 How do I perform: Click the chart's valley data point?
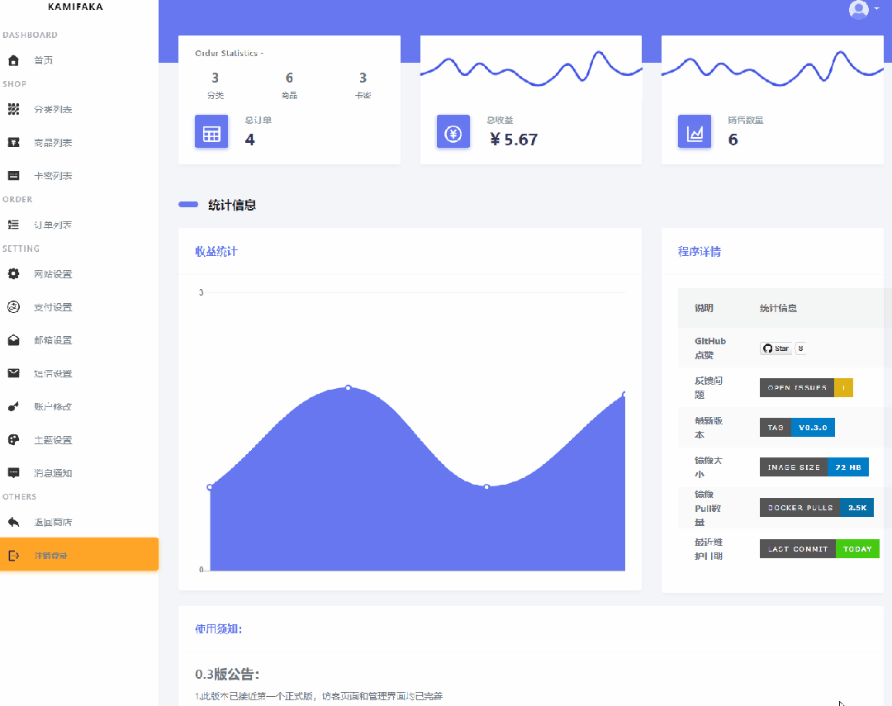[486, 487]
